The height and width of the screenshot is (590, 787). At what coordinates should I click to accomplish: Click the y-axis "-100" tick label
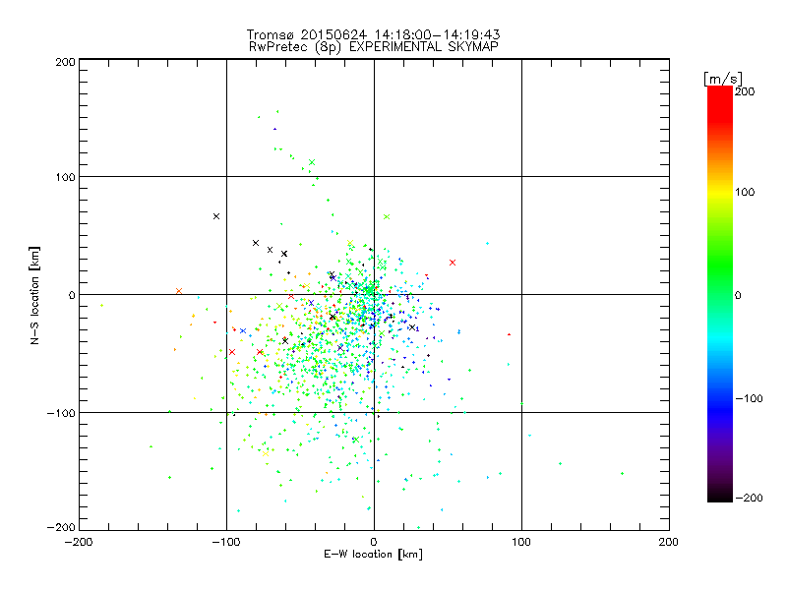tap(61, 413)
